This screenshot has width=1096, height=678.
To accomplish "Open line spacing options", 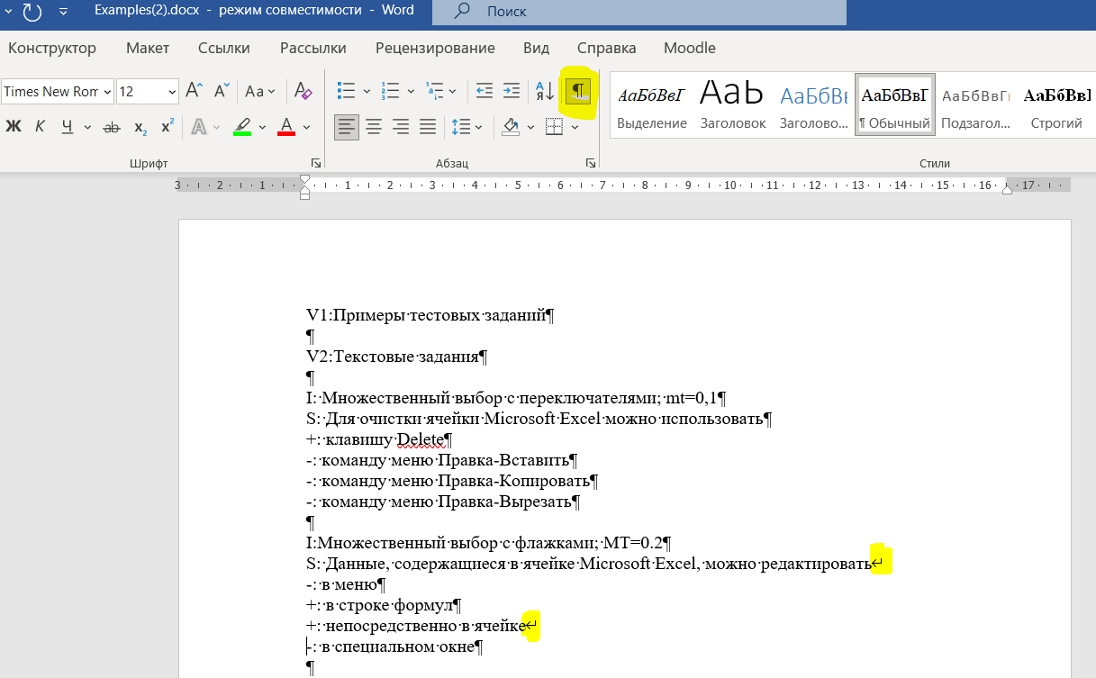I will 467,127.
